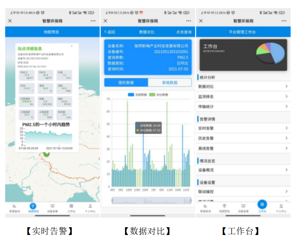
Task: Open 数据查询 icon on map preview screen
Action: [14, 208]
